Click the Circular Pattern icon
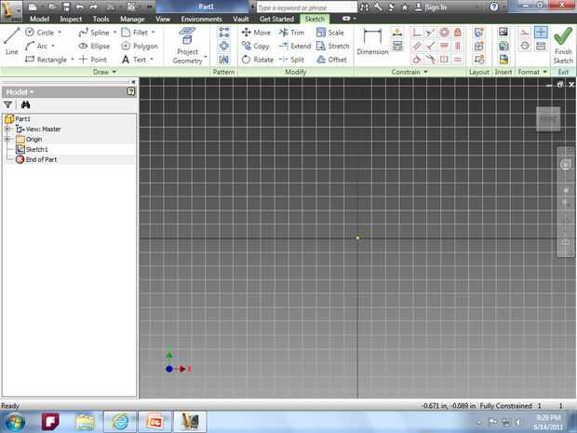This screenshot has height=433, width=577. tap(223, 46)
